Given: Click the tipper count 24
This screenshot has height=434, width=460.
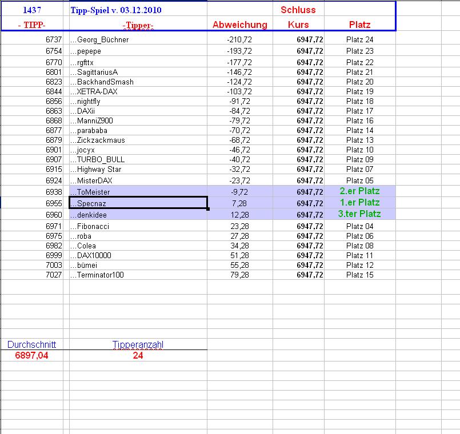Looking at the screenshot, I should pos(138,355).
